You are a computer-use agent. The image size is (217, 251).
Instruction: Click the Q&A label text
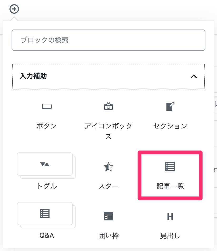coord(47,235)
